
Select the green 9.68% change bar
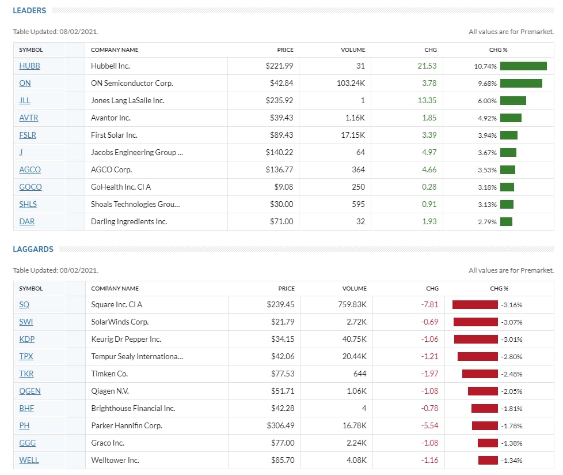click(x=521, y=83)
